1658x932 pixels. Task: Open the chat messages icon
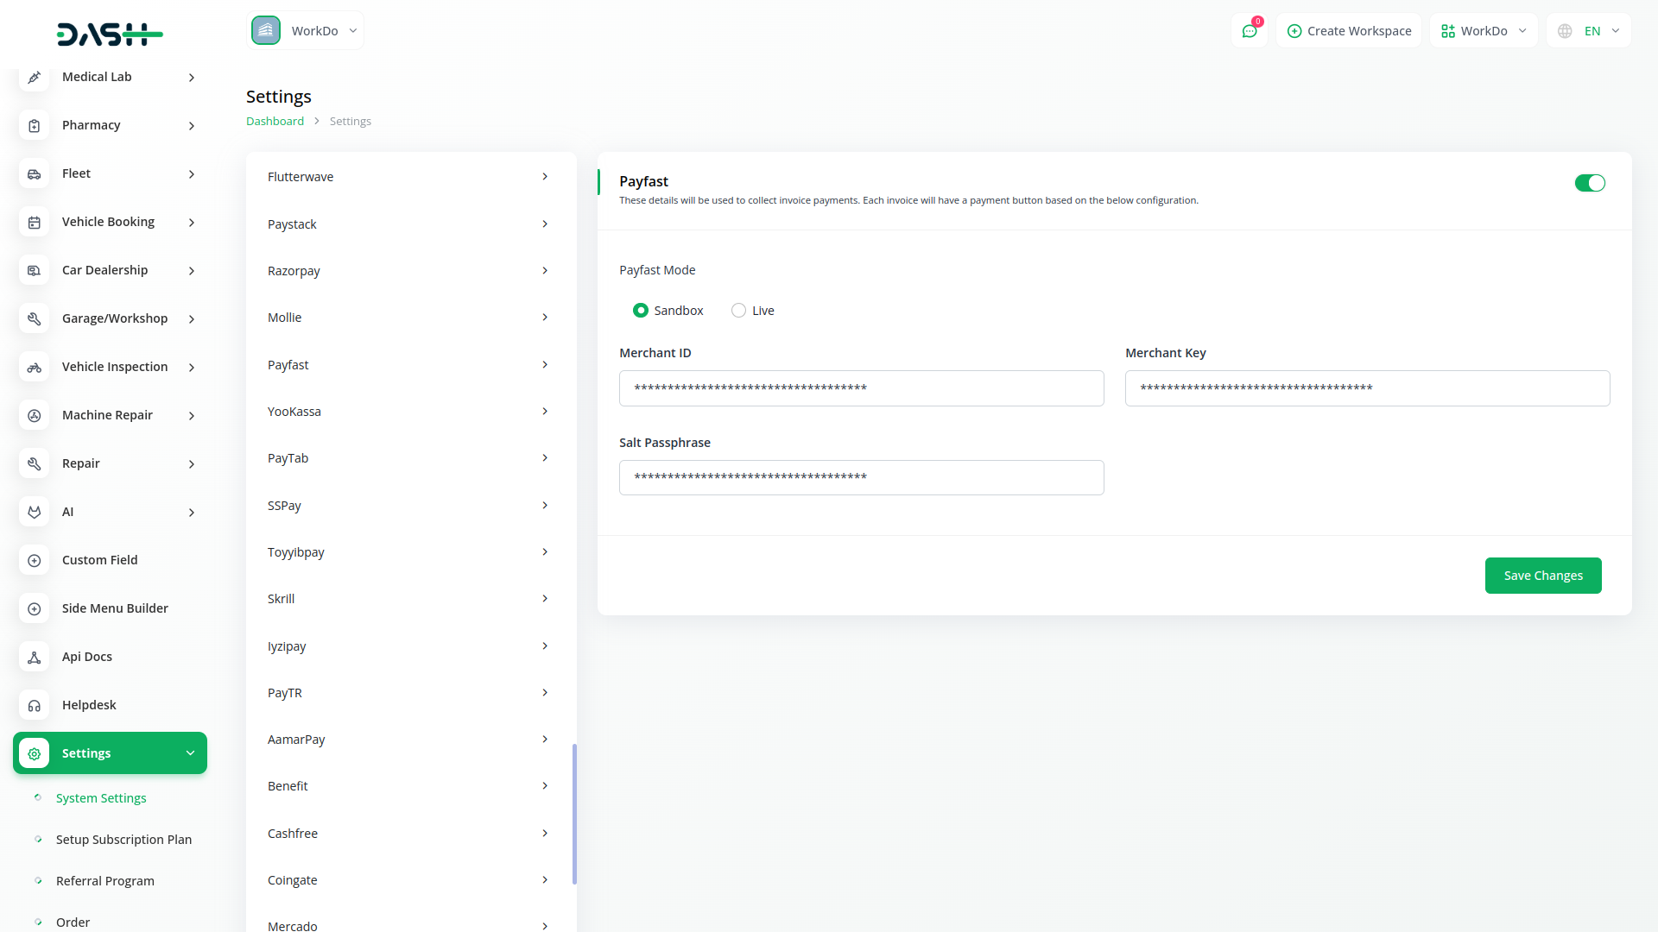click(x=1250, y=30)
